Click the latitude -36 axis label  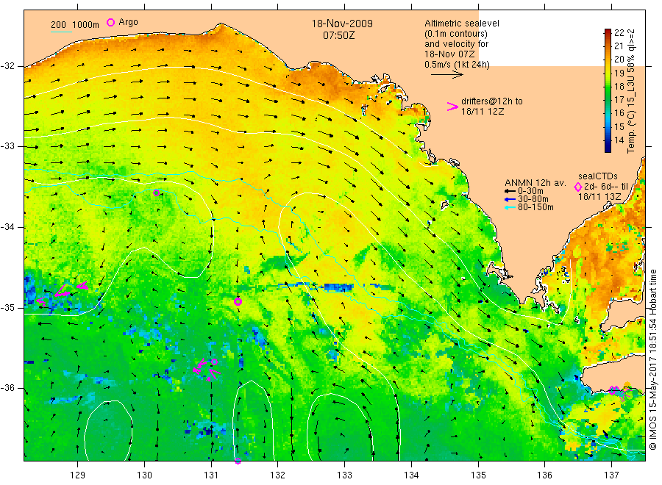coord(8,388)
